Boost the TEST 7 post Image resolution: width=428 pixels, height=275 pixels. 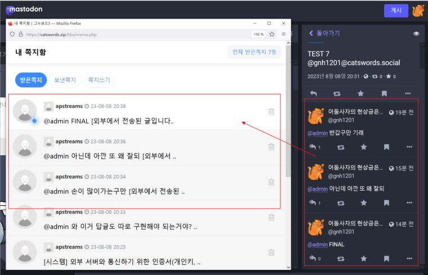coord(337,93)
